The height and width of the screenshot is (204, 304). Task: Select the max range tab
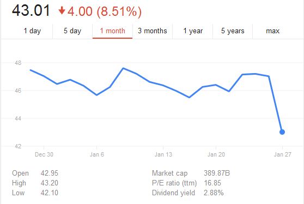(272, 31)
